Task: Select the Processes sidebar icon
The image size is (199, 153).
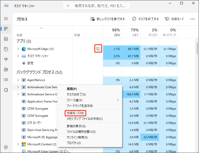Action: (6, 29)
